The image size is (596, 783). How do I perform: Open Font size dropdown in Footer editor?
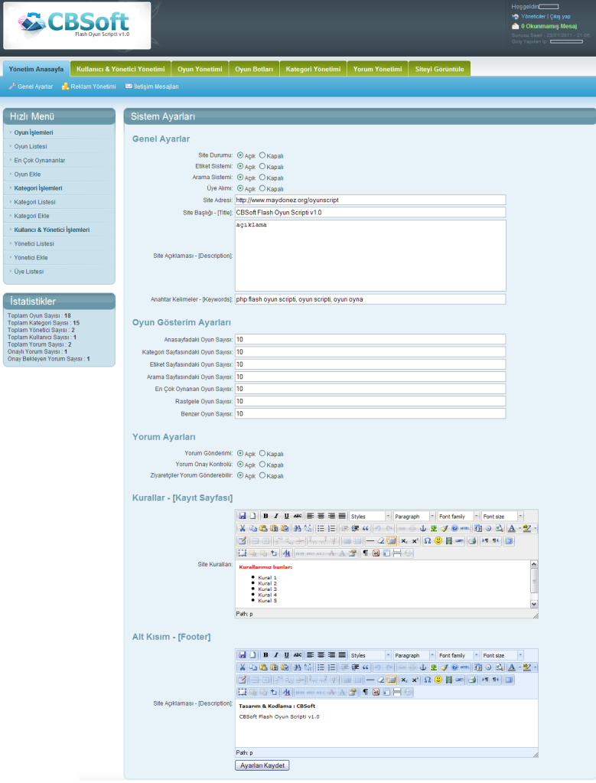(502, 654)
